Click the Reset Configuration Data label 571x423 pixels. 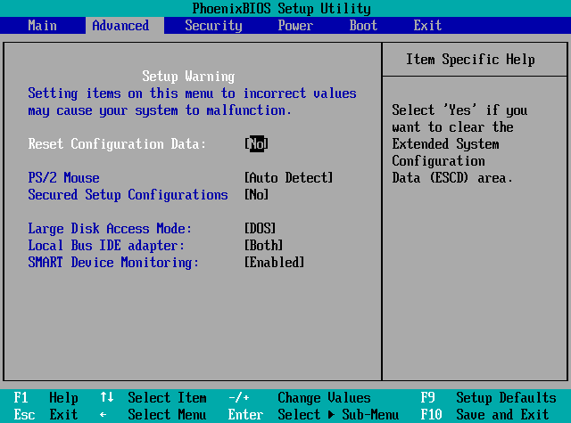(x=117, y=144)
